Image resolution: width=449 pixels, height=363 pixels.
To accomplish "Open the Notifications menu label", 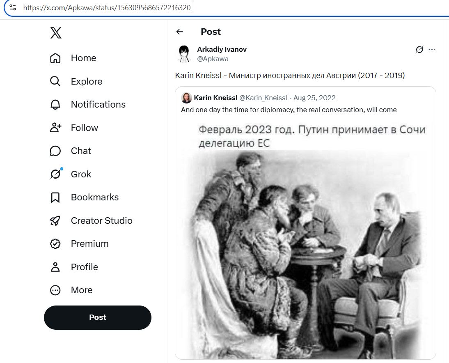I will point(98,105).
